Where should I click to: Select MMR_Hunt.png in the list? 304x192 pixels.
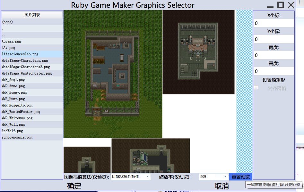pyautogui.click(x=32, y=99)
